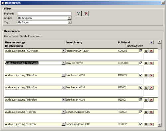Click the Ressourcentyp column header
Screen dimensions: 166x131
tap(15, 42)
